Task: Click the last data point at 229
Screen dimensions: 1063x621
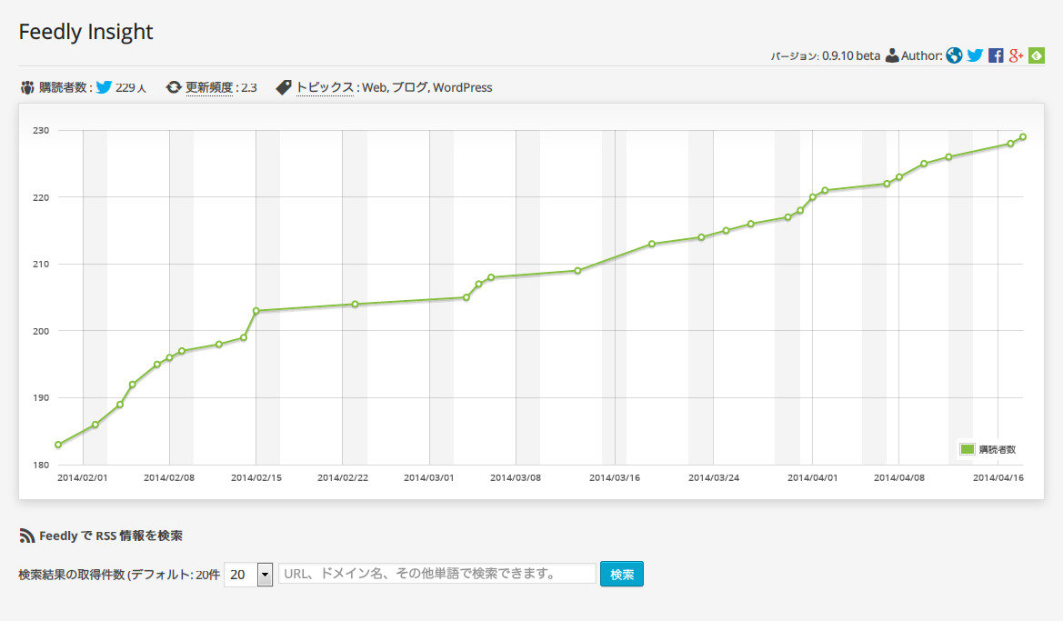Action: point(1023,137)
